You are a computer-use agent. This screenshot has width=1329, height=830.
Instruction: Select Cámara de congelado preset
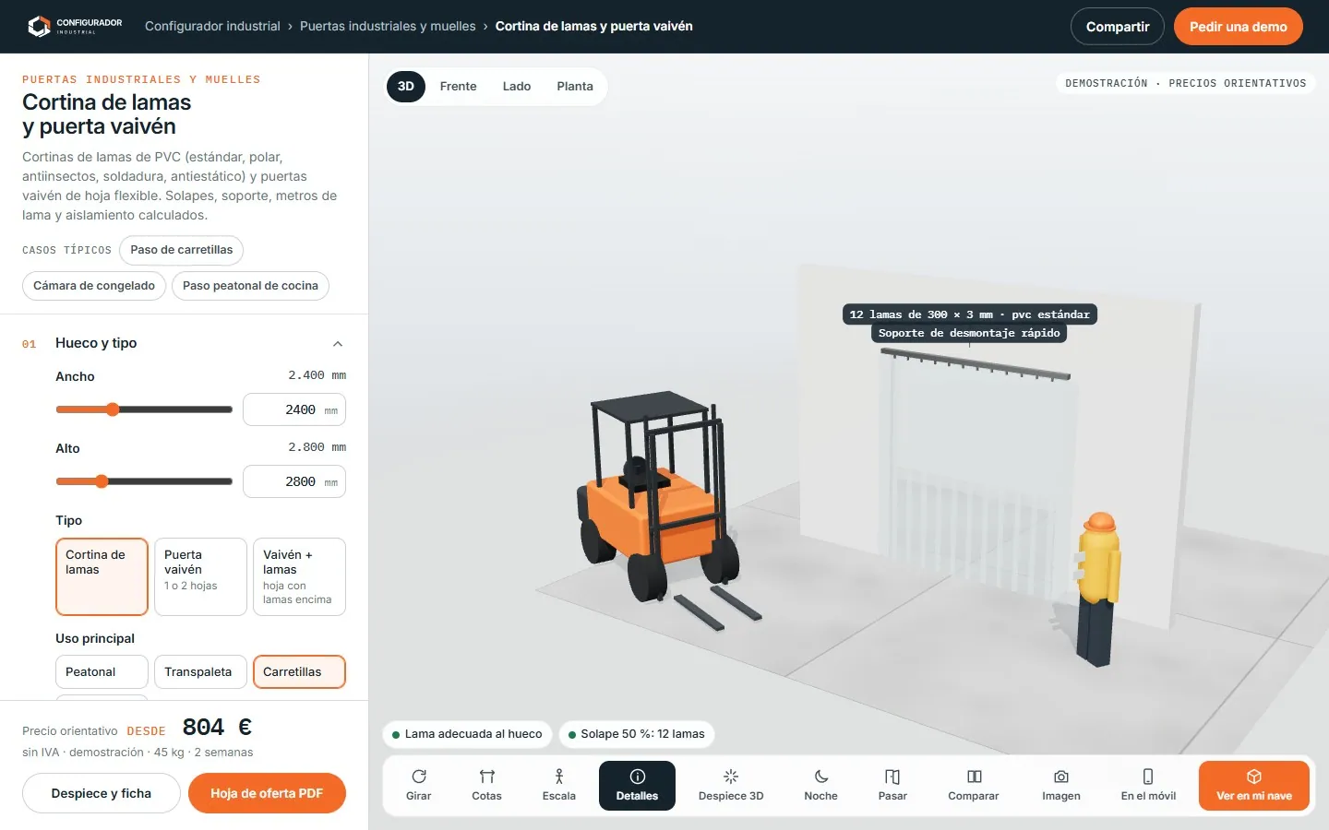[94, 286]
